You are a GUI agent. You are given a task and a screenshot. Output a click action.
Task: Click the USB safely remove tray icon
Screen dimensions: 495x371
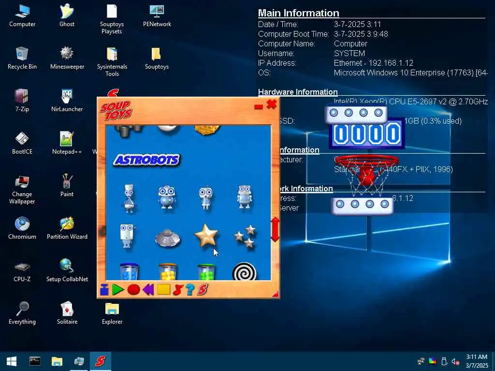click(x=444, y=361)
